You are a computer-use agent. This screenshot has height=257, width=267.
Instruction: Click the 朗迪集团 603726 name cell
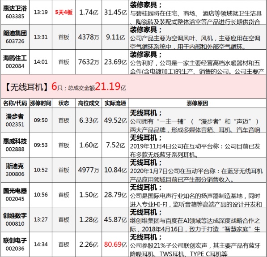15,37
